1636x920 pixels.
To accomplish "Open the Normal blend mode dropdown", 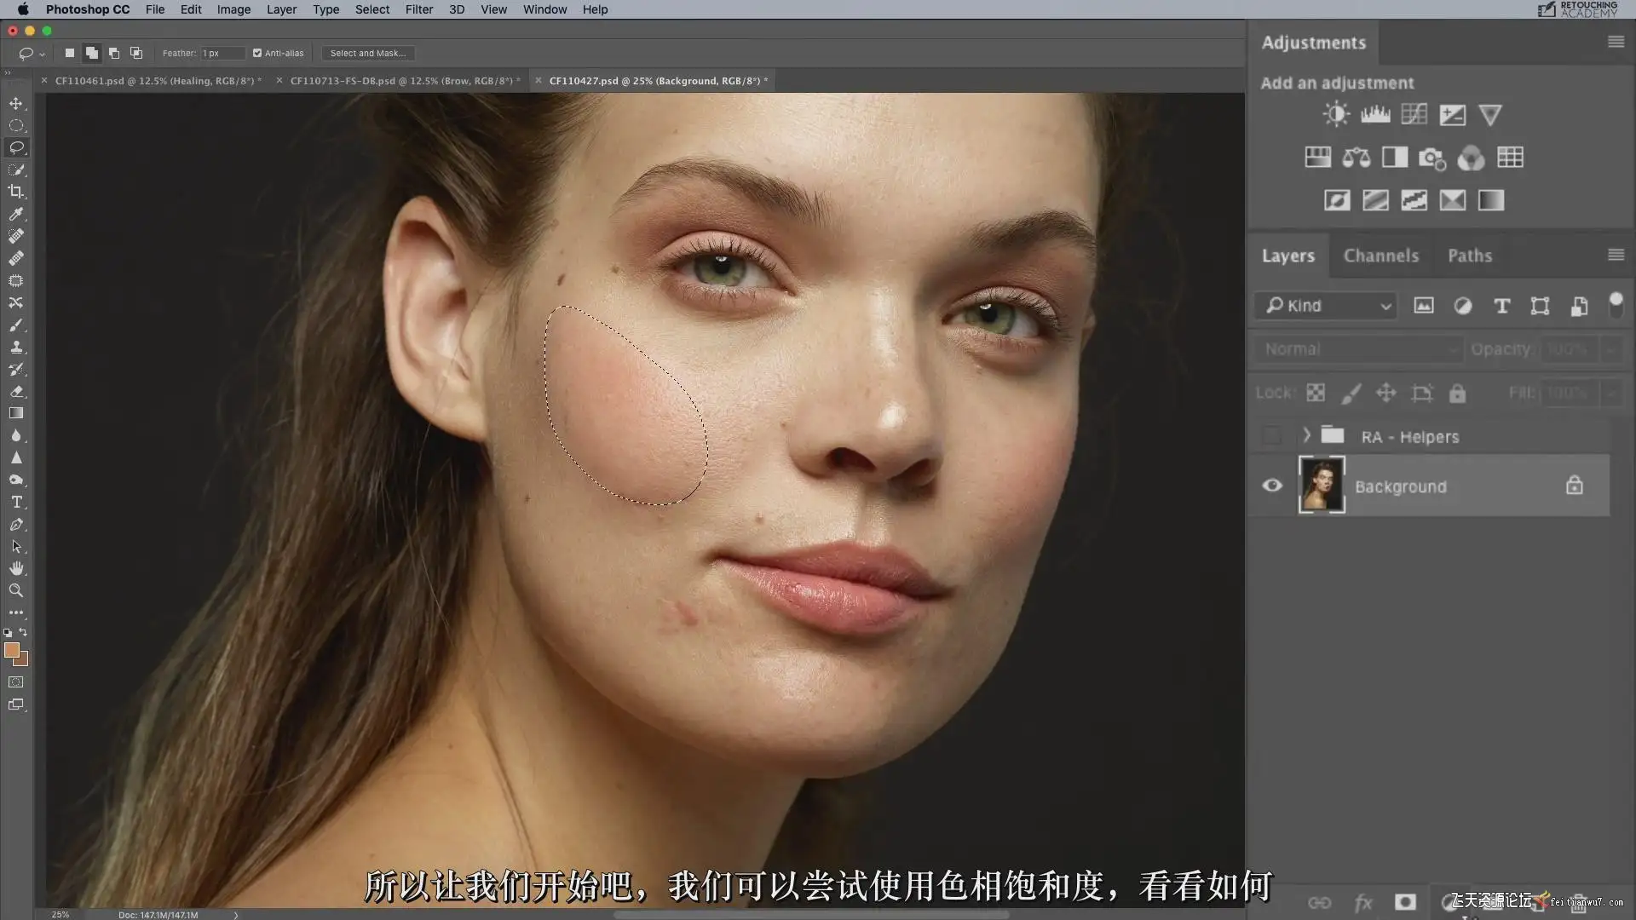I will (1357, 349).
